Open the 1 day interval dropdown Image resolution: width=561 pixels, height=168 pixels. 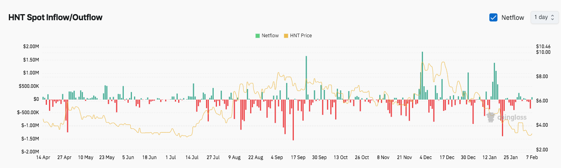[544, 17]
